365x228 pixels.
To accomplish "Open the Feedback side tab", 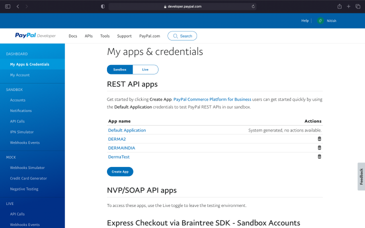I will (361, 176).
